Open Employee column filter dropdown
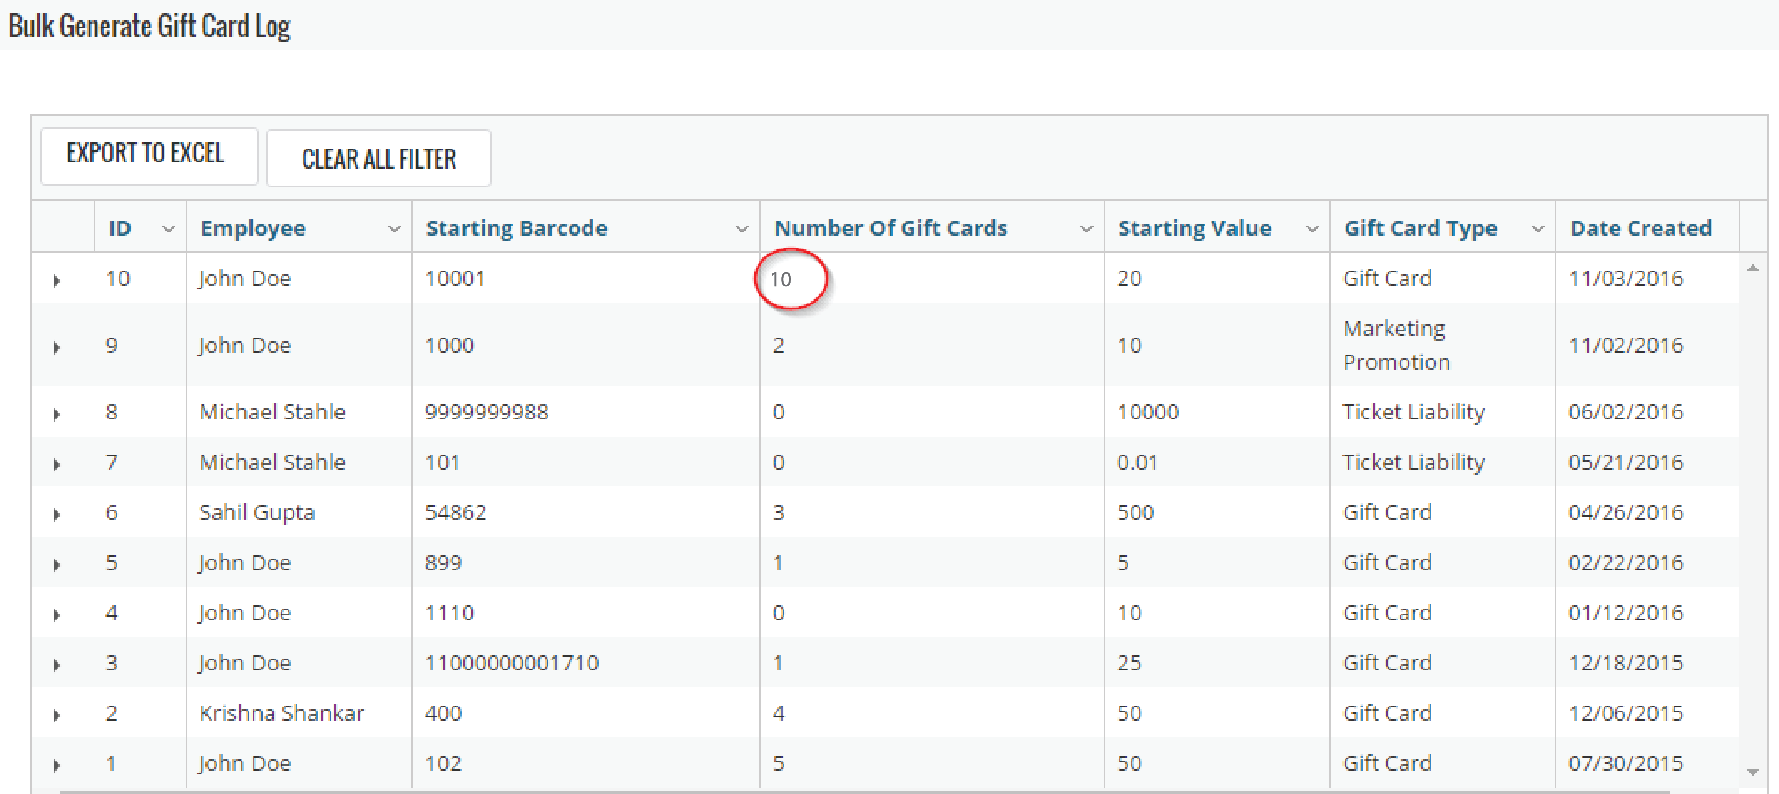This screenshot has width=1779, height=794. [394, 228]
